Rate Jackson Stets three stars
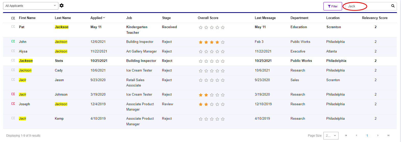Screen dimensions: 401x142 (212, 61)
